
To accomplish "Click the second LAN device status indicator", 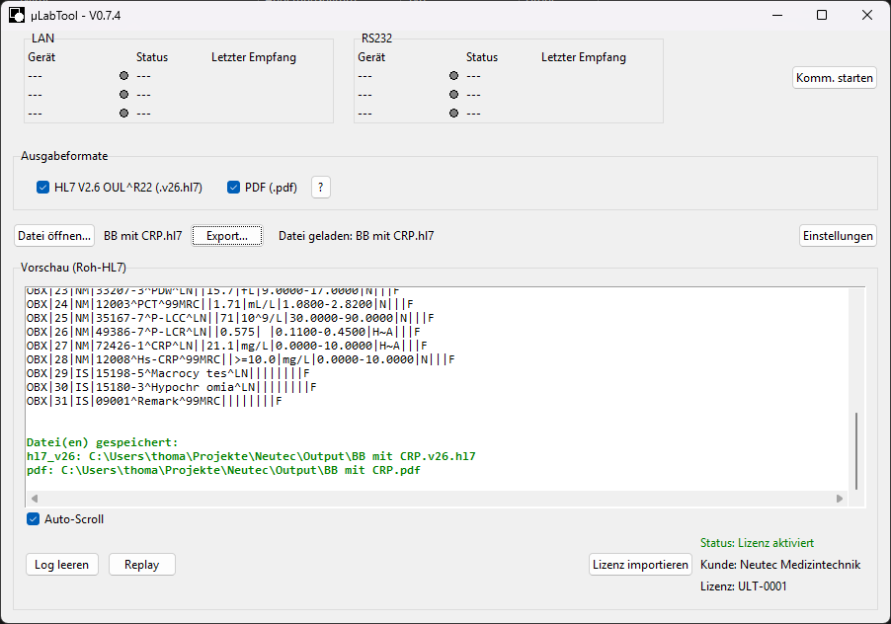I will pos(123,94).
